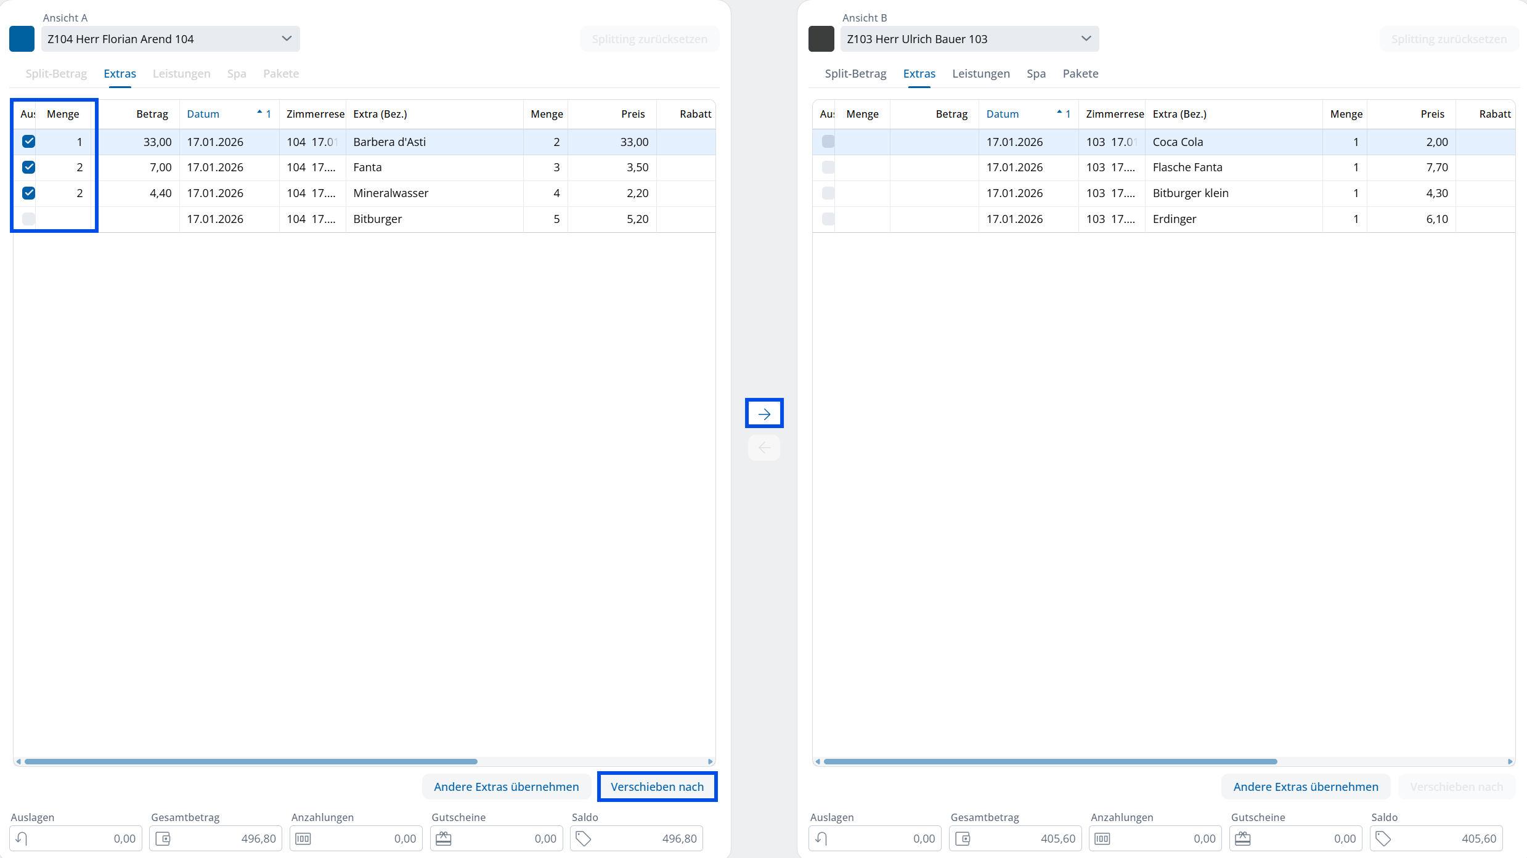Viewport: 1527px width, 858px height.
Task: Switch to Leistungen tab in Ansicht B
Action: coord(980,73)
